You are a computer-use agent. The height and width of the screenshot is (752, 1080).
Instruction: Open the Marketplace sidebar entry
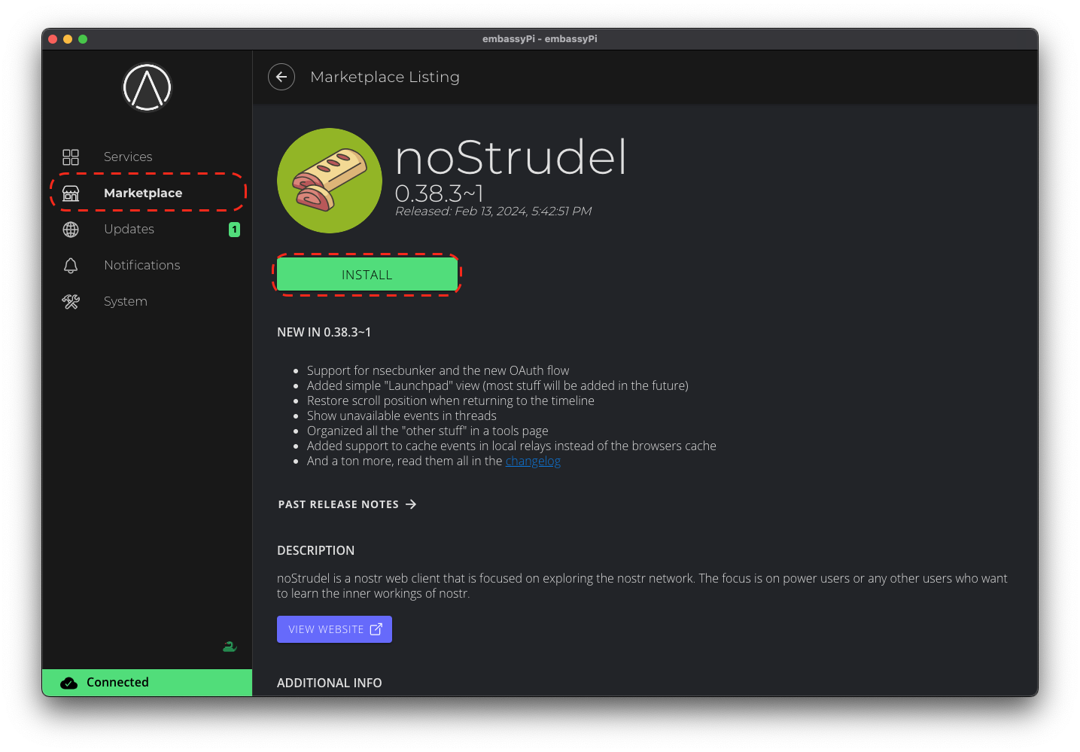tap(142, 193)
